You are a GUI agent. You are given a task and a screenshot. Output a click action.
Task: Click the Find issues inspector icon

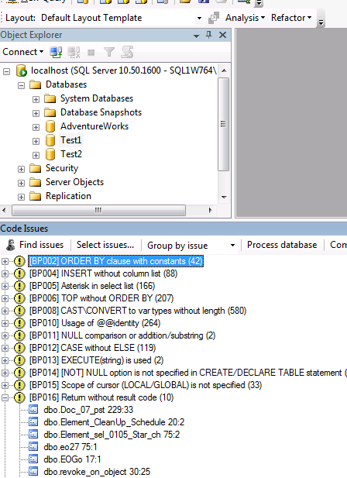pos(11,245)
